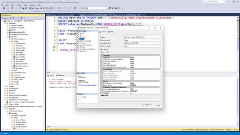
Task: Click the Save All toolbar icon
Action: point(26,8)
